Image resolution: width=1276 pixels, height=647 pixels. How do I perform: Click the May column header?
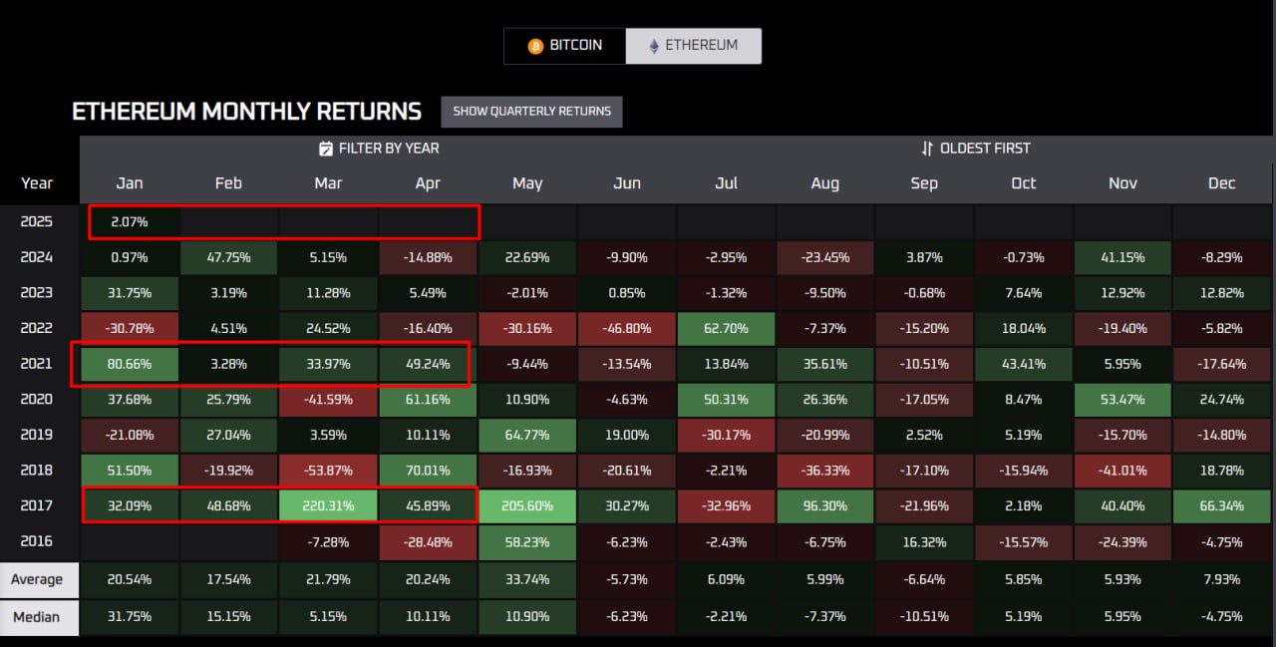[527, 183]
